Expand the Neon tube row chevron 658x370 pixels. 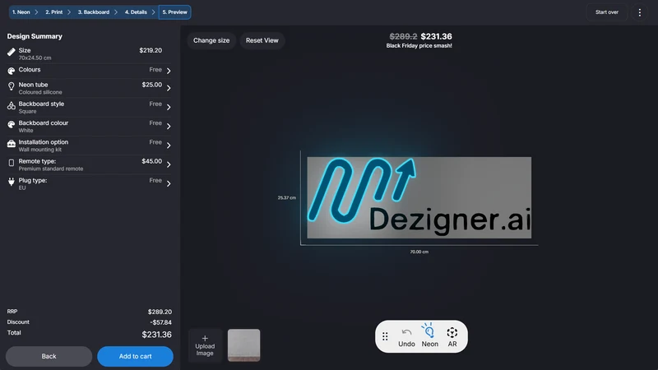coord(169,88)
